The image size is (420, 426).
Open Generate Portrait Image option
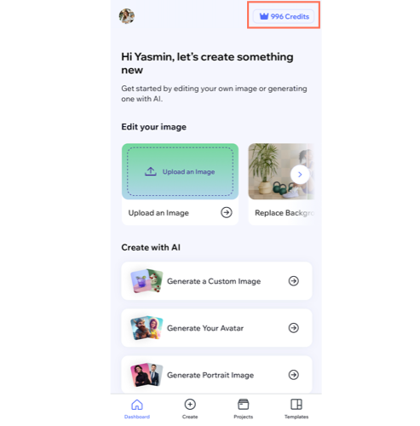216,375
